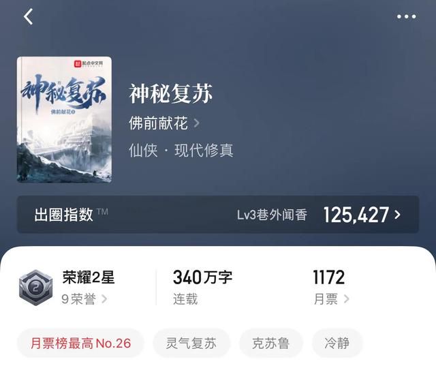
Task: Tap the 1172 monthly ticket count
Action: click(329, 277)
